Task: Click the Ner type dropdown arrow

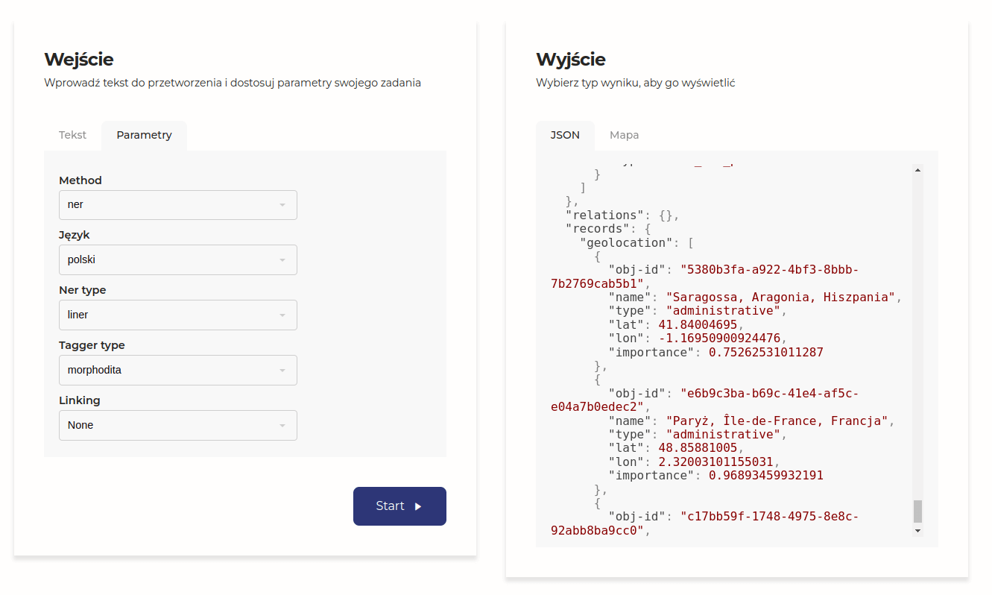Action: (282, 315)
